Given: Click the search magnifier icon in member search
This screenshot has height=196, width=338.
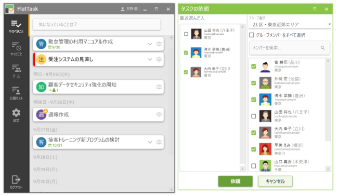Looking at the screenshot, I should click(x=323, y=48).
